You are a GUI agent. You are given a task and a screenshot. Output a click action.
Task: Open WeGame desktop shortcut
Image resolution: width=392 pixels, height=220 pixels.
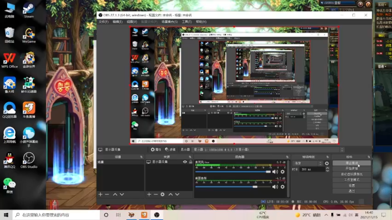pos(29,35)
